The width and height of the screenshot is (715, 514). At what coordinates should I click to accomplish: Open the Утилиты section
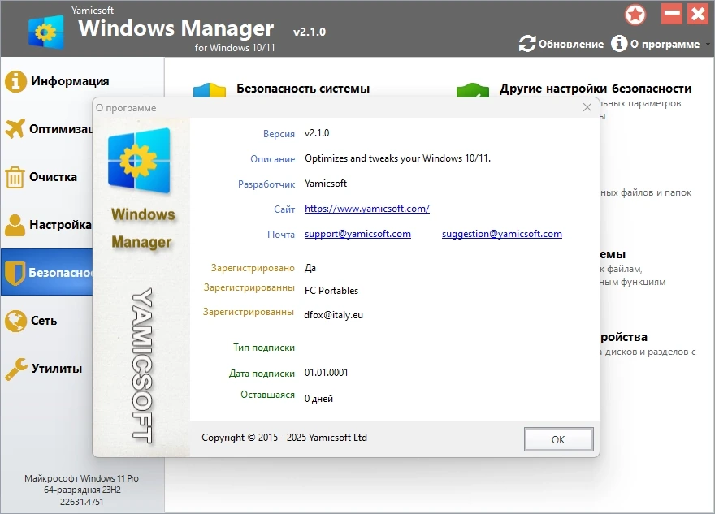pyautogui.click(x=46, y=368)
